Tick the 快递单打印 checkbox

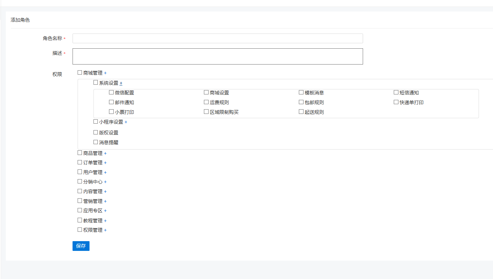coord(396,102)
